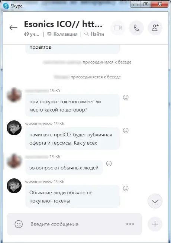Go back using the left arrow icon
171x243 pixels.
[13, 28]
